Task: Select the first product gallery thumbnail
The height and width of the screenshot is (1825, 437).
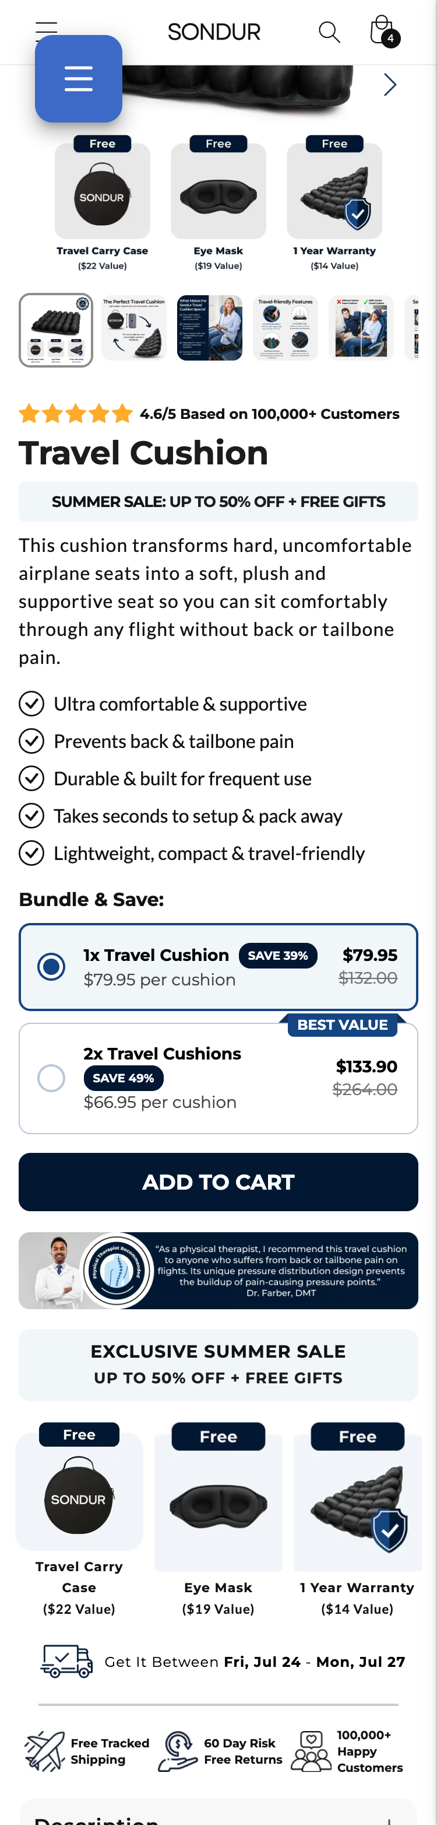Action: (x=56, y=330)
